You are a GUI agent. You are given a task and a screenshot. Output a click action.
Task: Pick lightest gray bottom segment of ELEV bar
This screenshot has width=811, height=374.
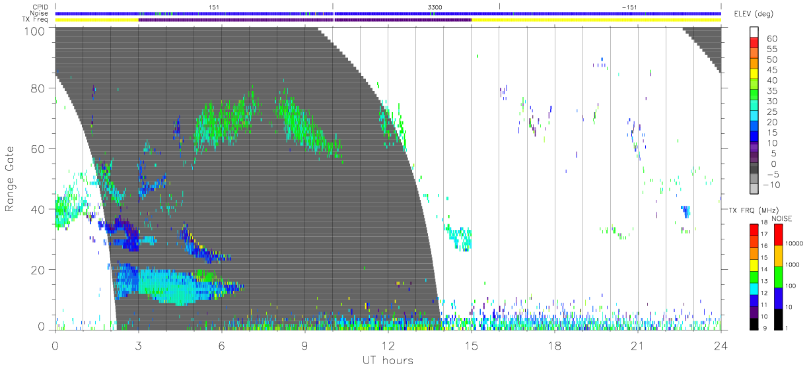click(x=756, y=190)
